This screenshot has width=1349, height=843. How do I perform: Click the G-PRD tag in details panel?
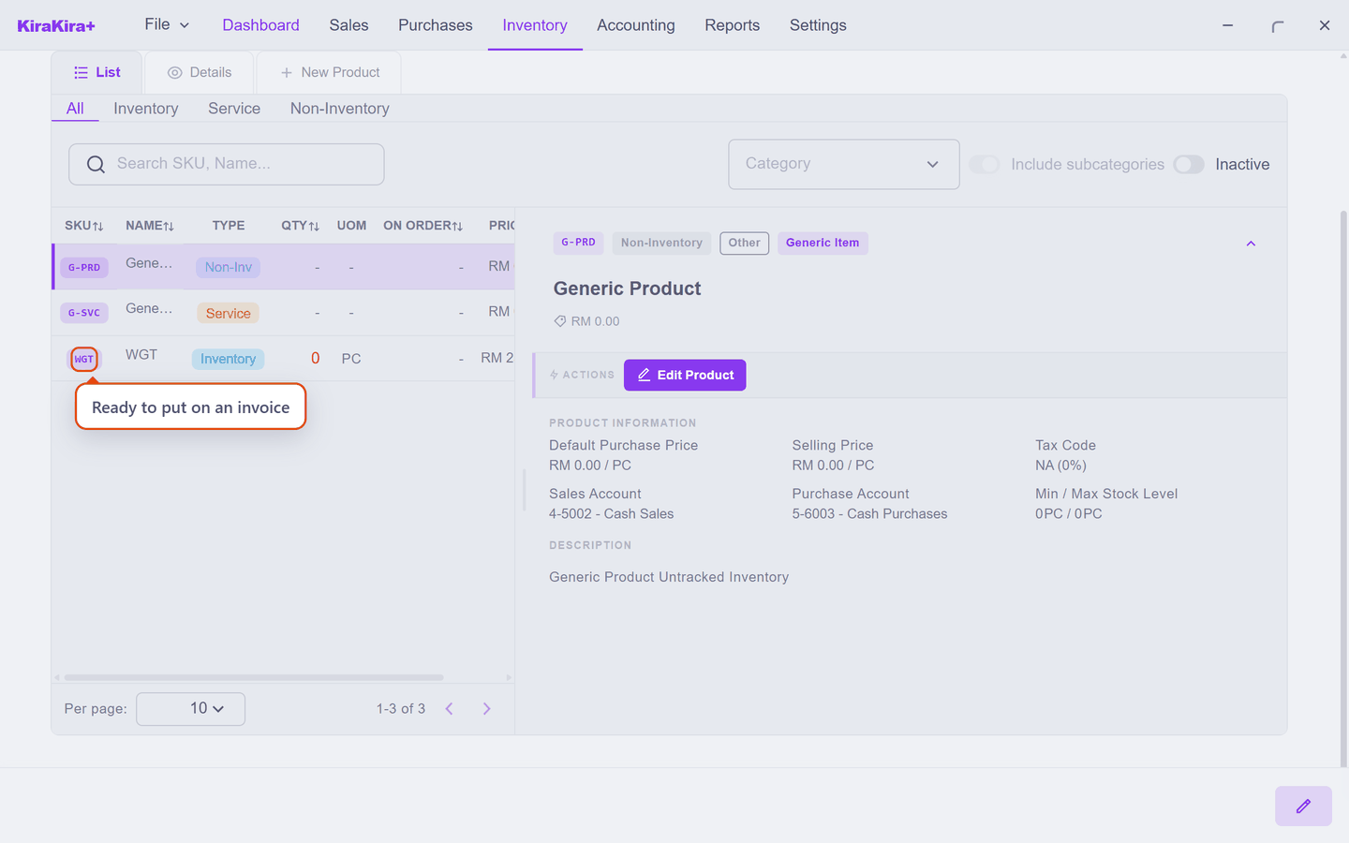(x=578, y=244)
